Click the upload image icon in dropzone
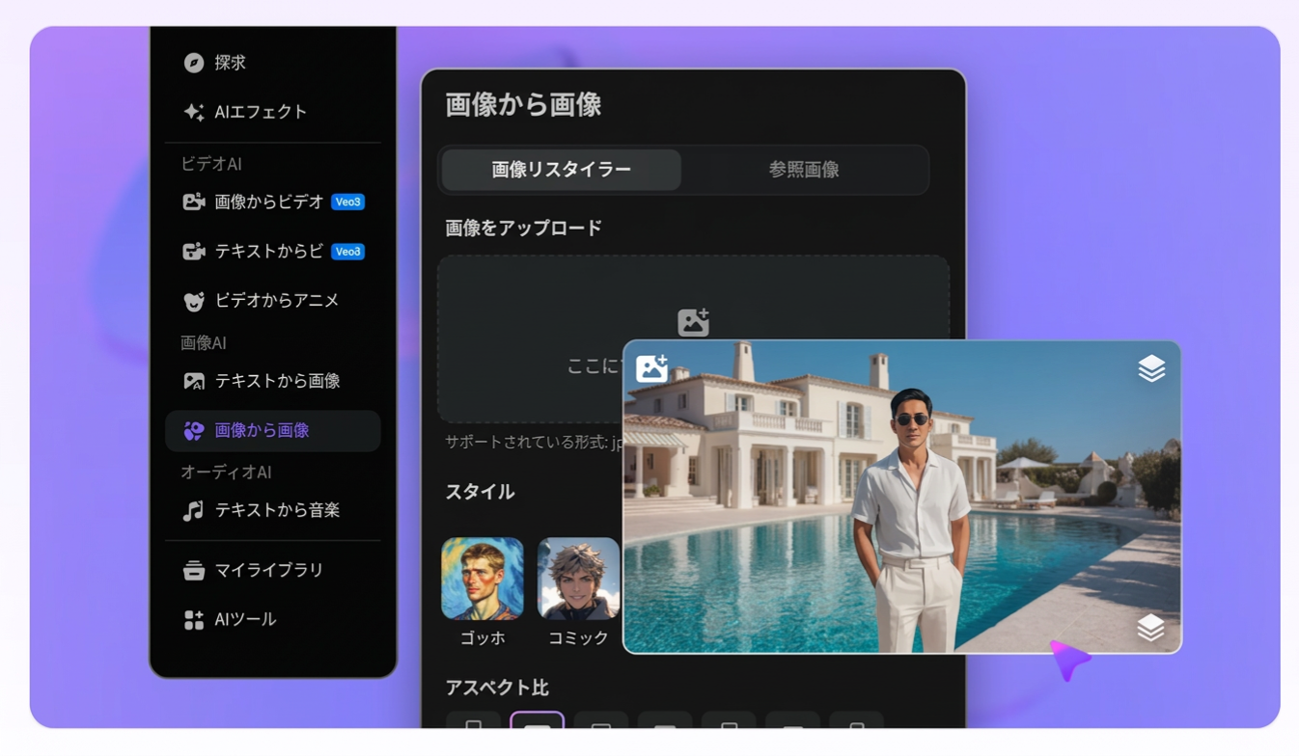Image resolution: width=1299 pixels, height=756 pixels. [693, 322]
